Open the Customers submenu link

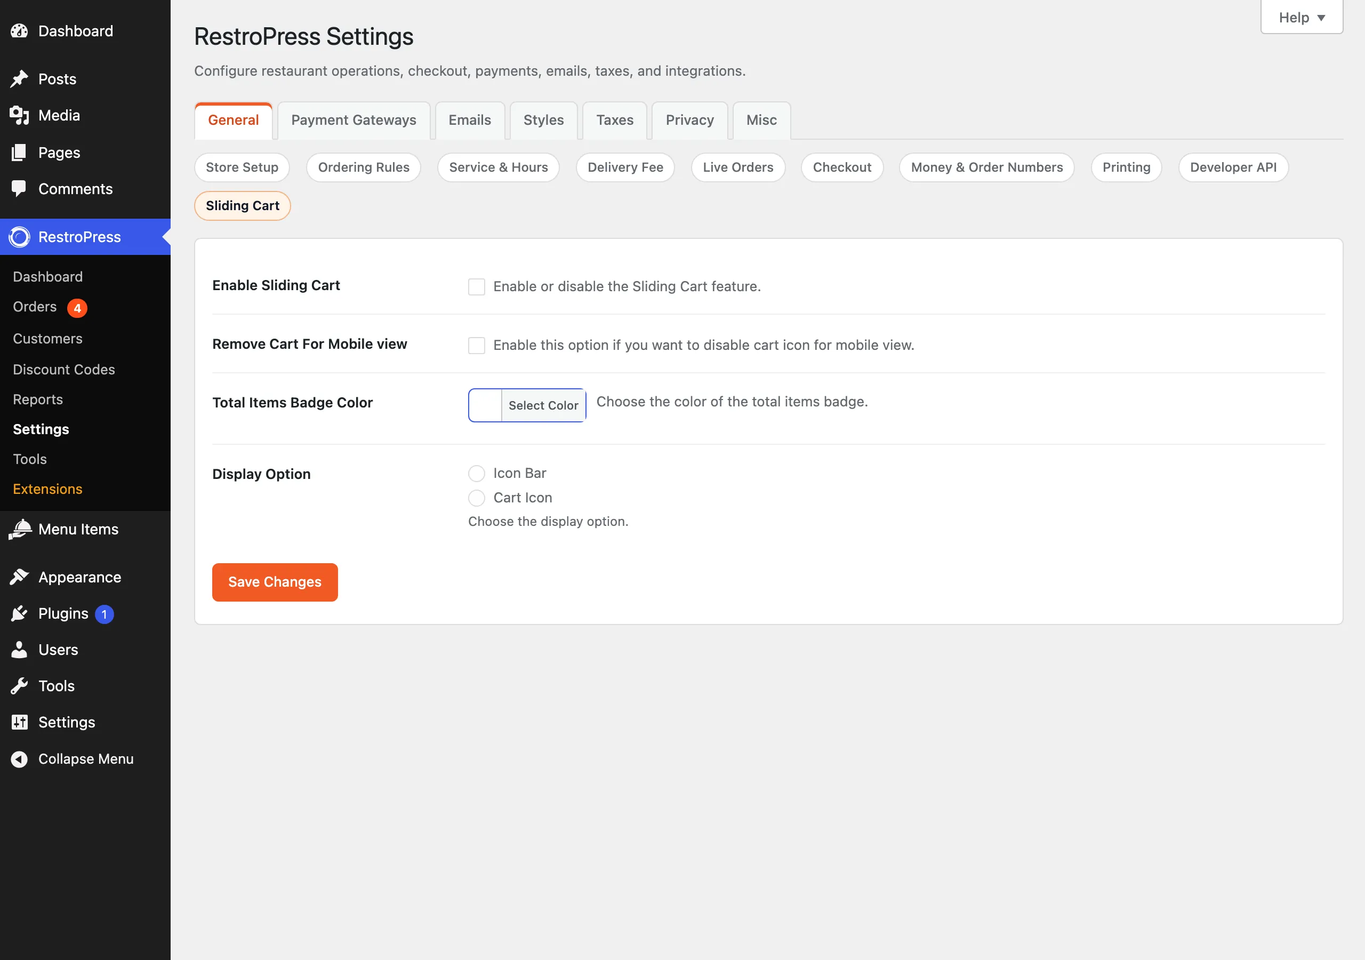47,339
